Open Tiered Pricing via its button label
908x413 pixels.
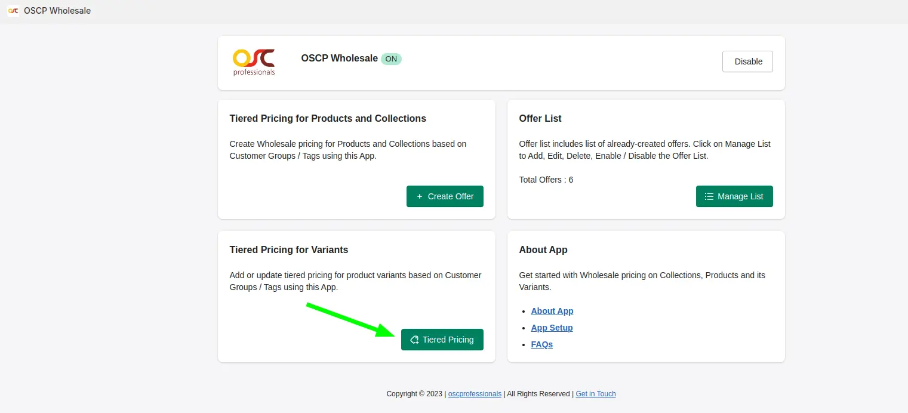(x=448, y=340)
